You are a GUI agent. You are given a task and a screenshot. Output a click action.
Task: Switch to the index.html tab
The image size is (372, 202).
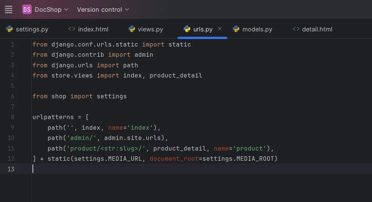point(93,29)
